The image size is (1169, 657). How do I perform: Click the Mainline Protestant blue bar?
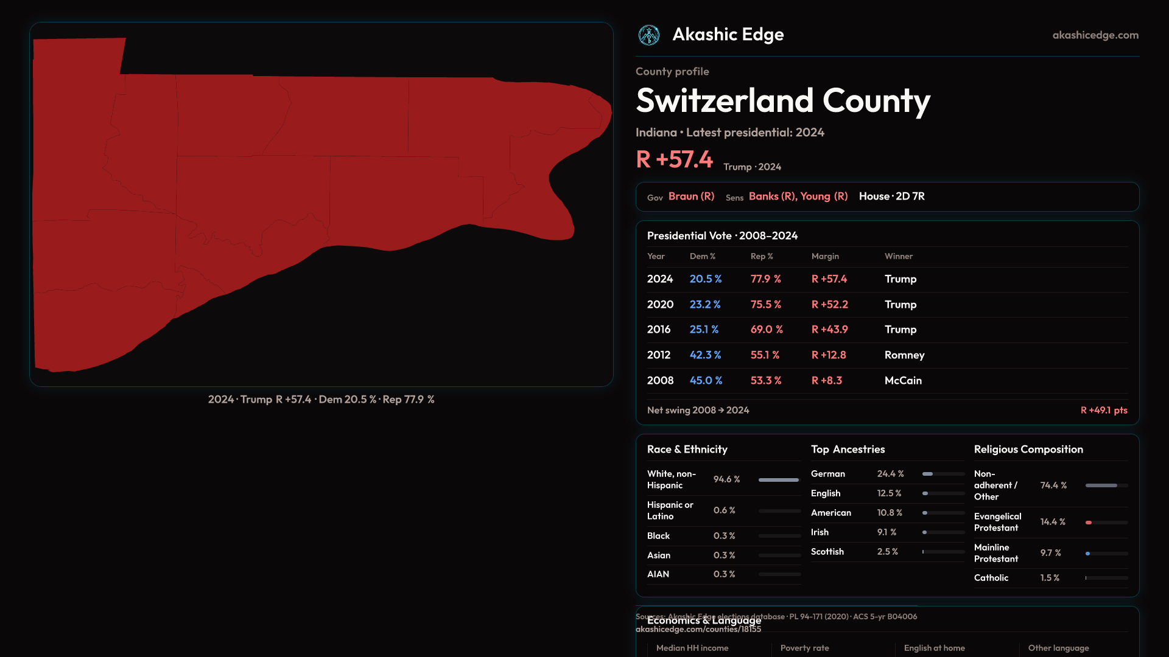1087,554
